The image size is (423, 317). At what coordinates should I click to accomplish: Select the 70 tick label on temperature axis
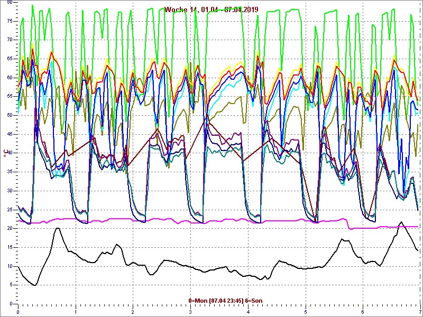click(x=10, y=40)
